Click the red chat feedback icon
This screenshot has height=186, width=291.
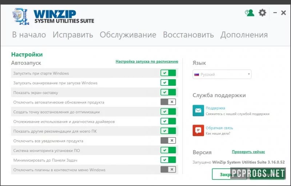198,130
